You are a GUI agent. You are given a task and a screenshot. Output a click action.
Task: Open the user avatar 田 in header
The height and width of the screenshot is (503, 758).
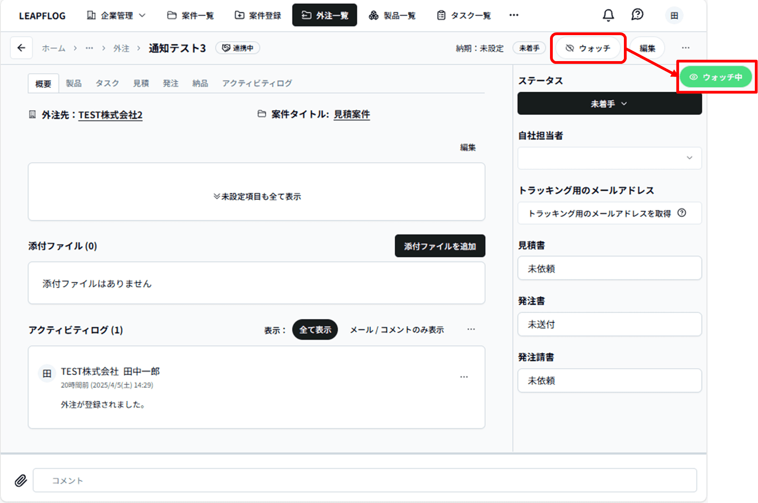point(674,16)
